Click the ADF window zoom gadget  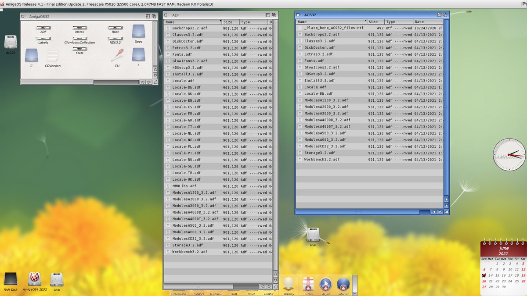point(268,15)
